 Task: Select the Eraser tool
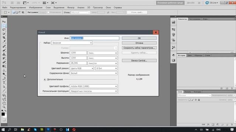click(x=4, y=62)
